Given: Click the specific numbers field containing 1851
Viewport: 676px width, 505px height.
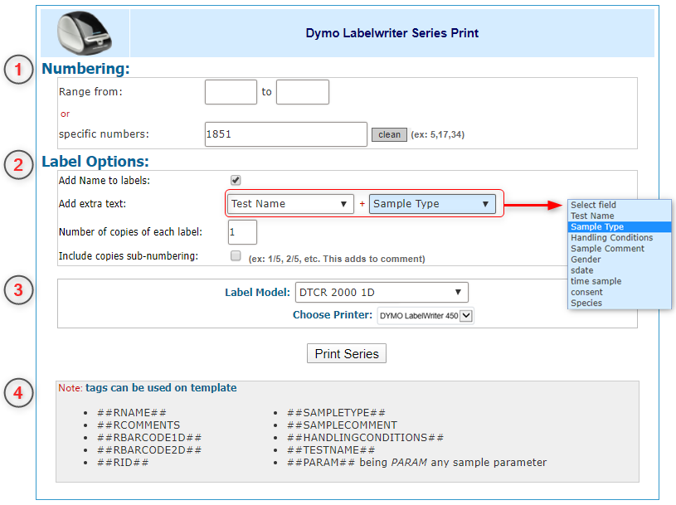Looking at the screenshot, I should (x=286, y=134).
